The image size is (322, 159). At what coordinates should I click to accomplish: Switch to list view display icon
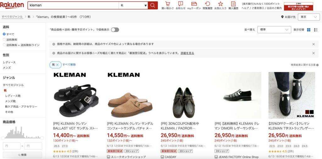[316, 30]
